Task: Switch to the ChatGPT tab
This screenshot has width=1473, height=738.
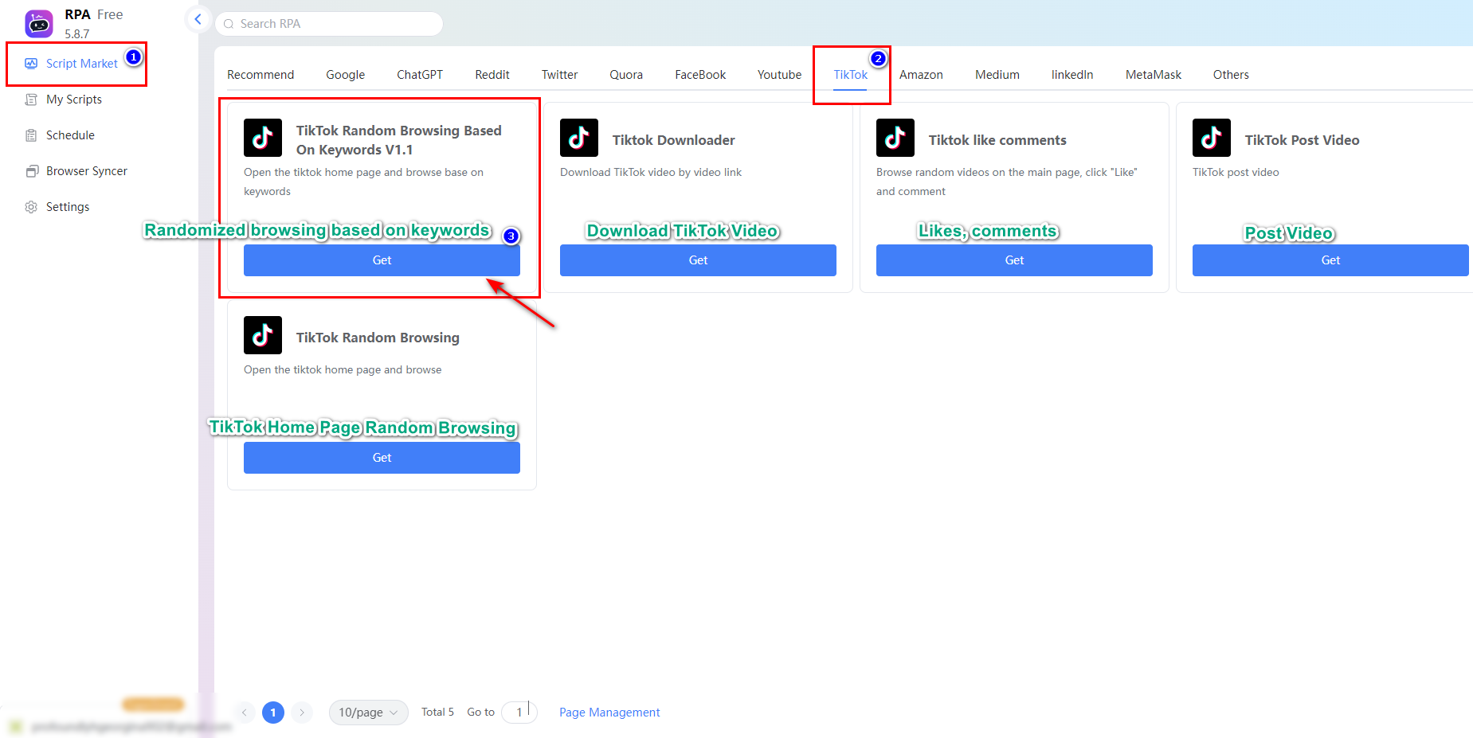Action: pos(420,75)
